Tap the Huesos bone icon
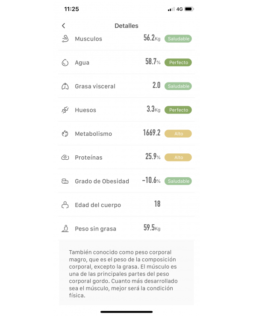Image resolution: width=253 pixels, height=316 pixels. click(x=65, y=110)
